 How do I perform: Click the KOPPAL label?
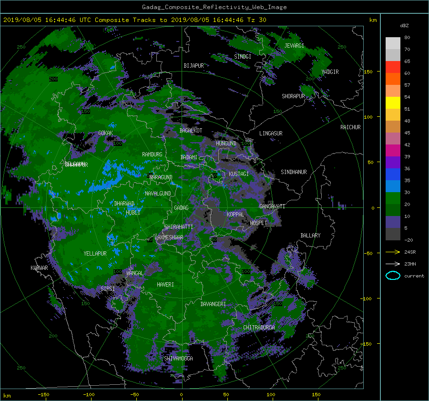pyautogui.click(x=235, y=215)
